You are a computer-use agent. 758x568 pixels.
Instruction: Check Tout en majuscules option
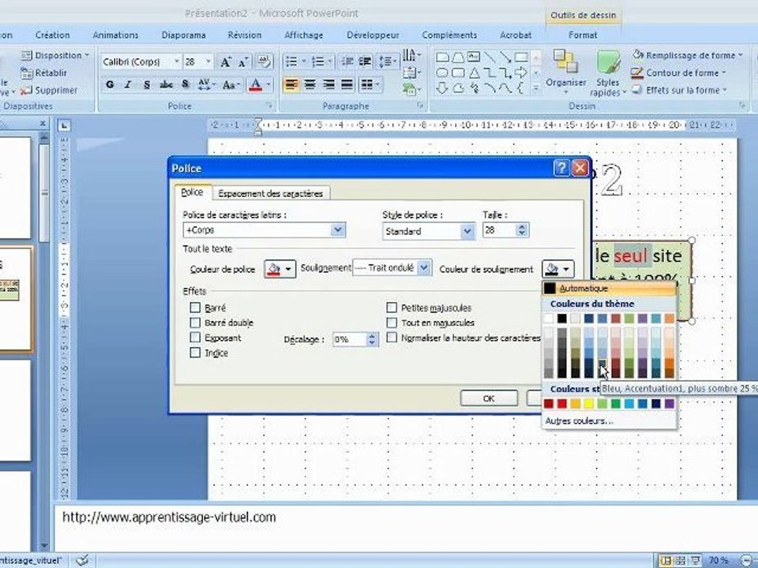[392, 323]
